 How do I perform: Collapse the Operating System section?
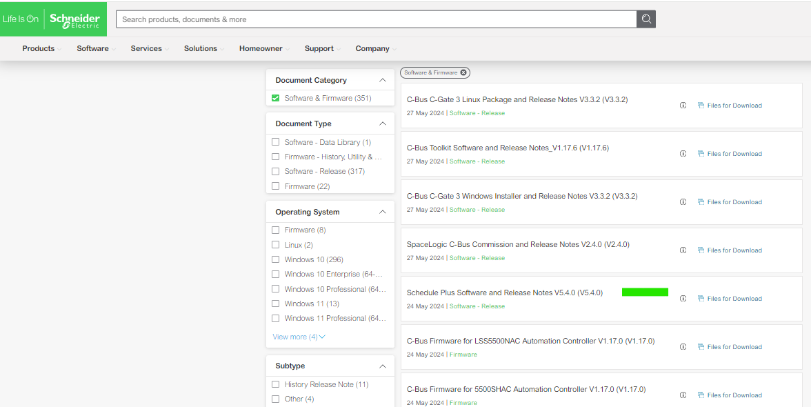pos(383,212)
